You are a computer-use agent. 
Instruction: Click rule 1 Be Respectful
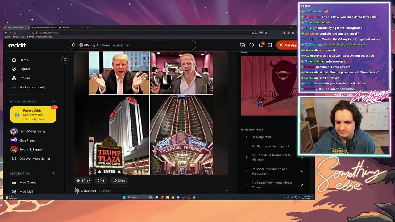tap(261, 137)
